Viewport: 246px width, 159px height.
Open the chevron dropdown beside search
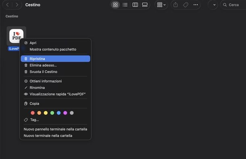[214, 5]
